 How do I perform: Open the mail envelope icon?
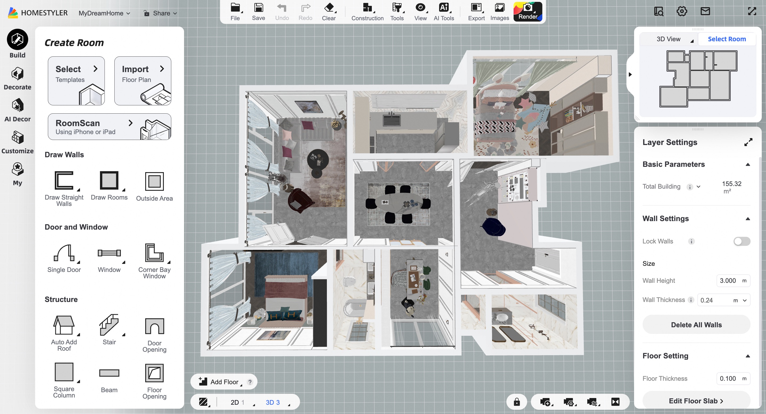[x=705, y=11]
